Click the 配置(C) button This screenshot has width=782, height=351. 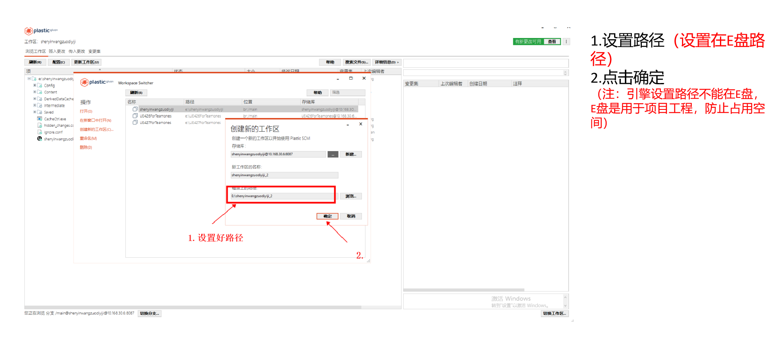click(59, 62)
